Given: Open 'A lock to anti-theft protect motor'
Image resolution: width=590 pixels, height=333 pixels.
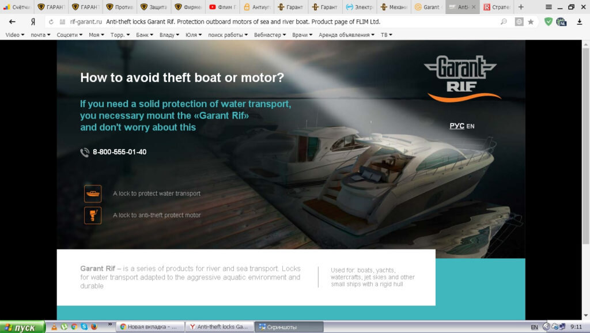Looking at the screenshot, I should pos(157,215).
